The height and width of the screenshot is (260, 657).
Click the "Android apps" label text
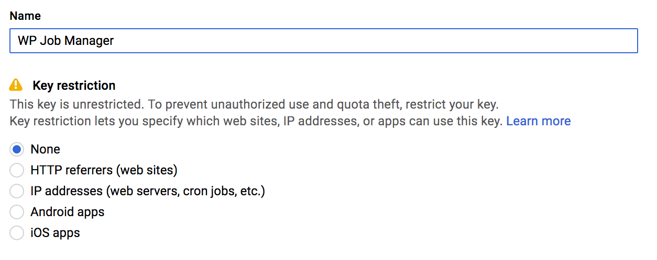(68, 212)
